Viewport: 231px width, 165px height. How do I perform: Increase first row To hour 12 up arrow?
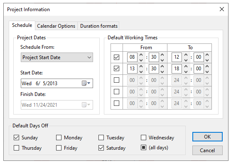pyautogui.click(x=186, y=55)
